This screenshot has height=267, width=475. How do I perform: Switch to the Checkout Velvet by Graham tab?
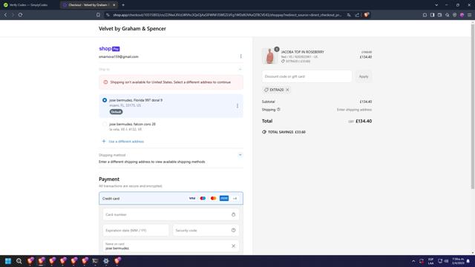[x=88, y=5]
